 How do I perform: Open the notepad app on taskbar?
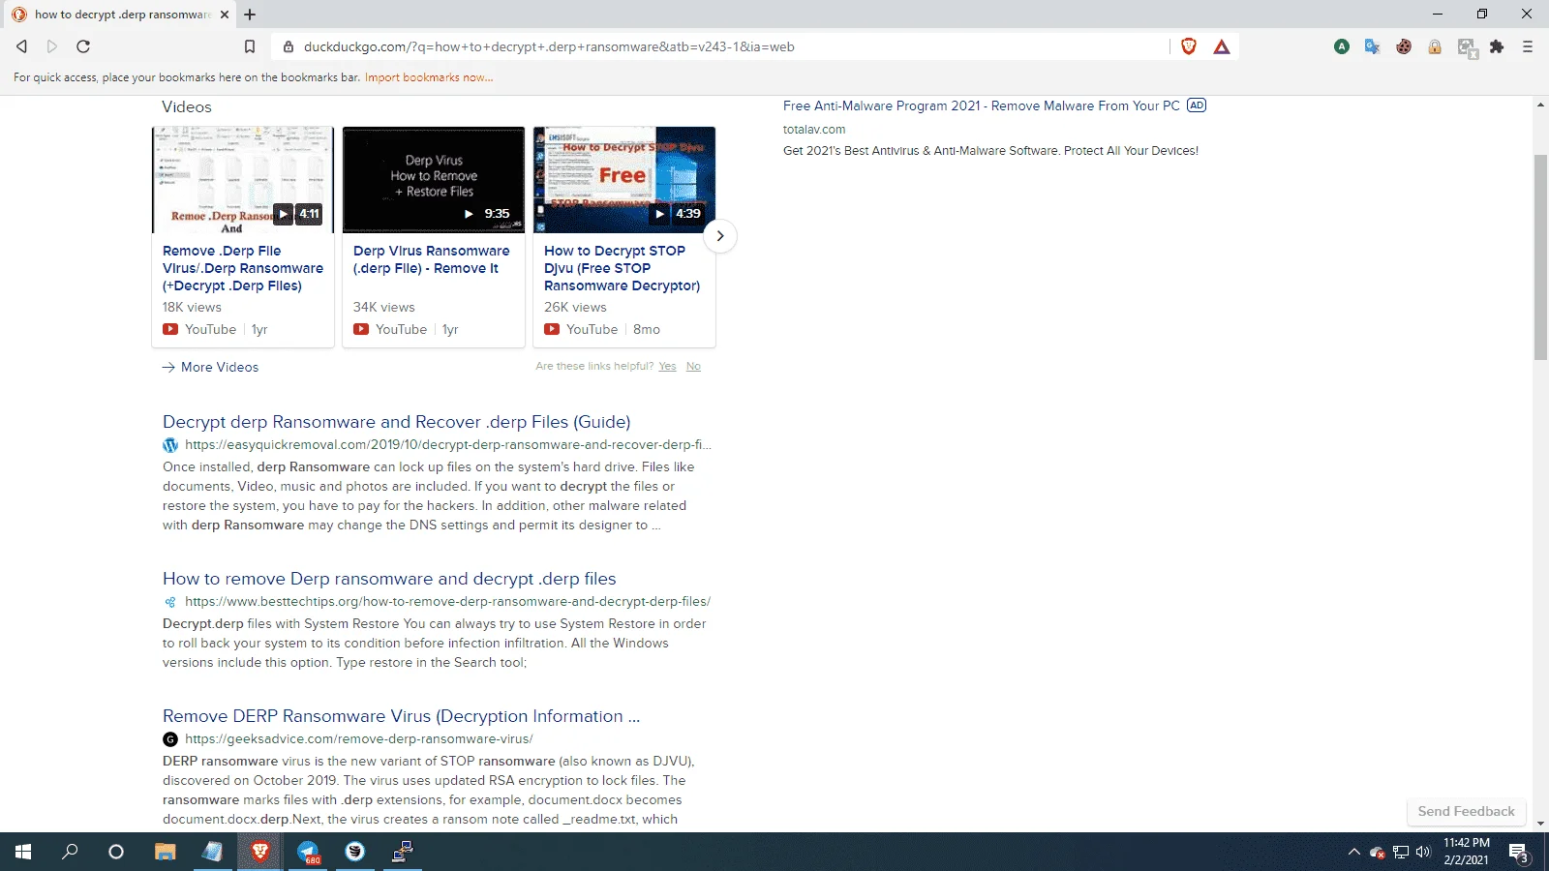click(213, 852)
